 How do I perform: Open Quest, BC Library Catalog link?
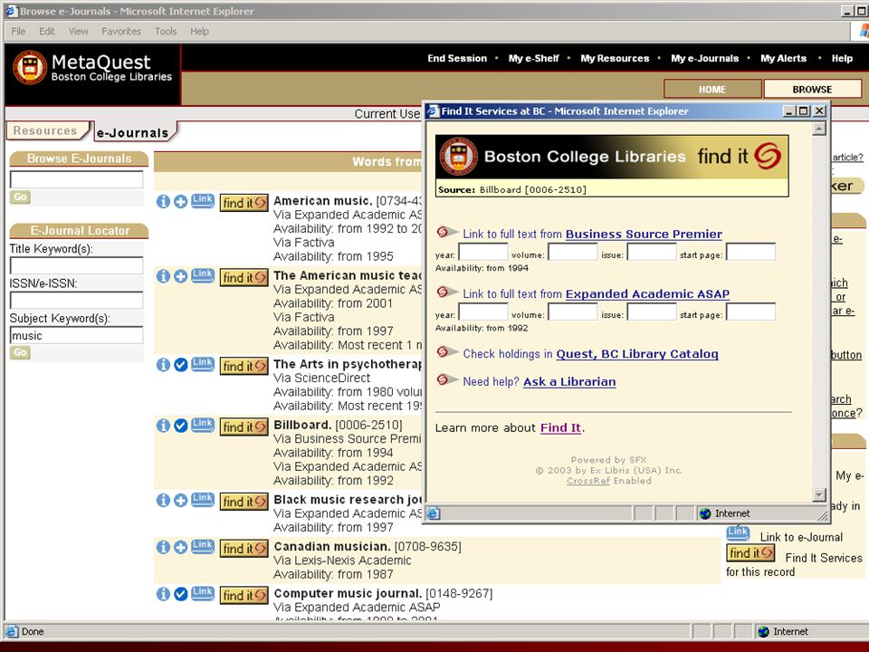pyautogui.click(x=636, y=354)
